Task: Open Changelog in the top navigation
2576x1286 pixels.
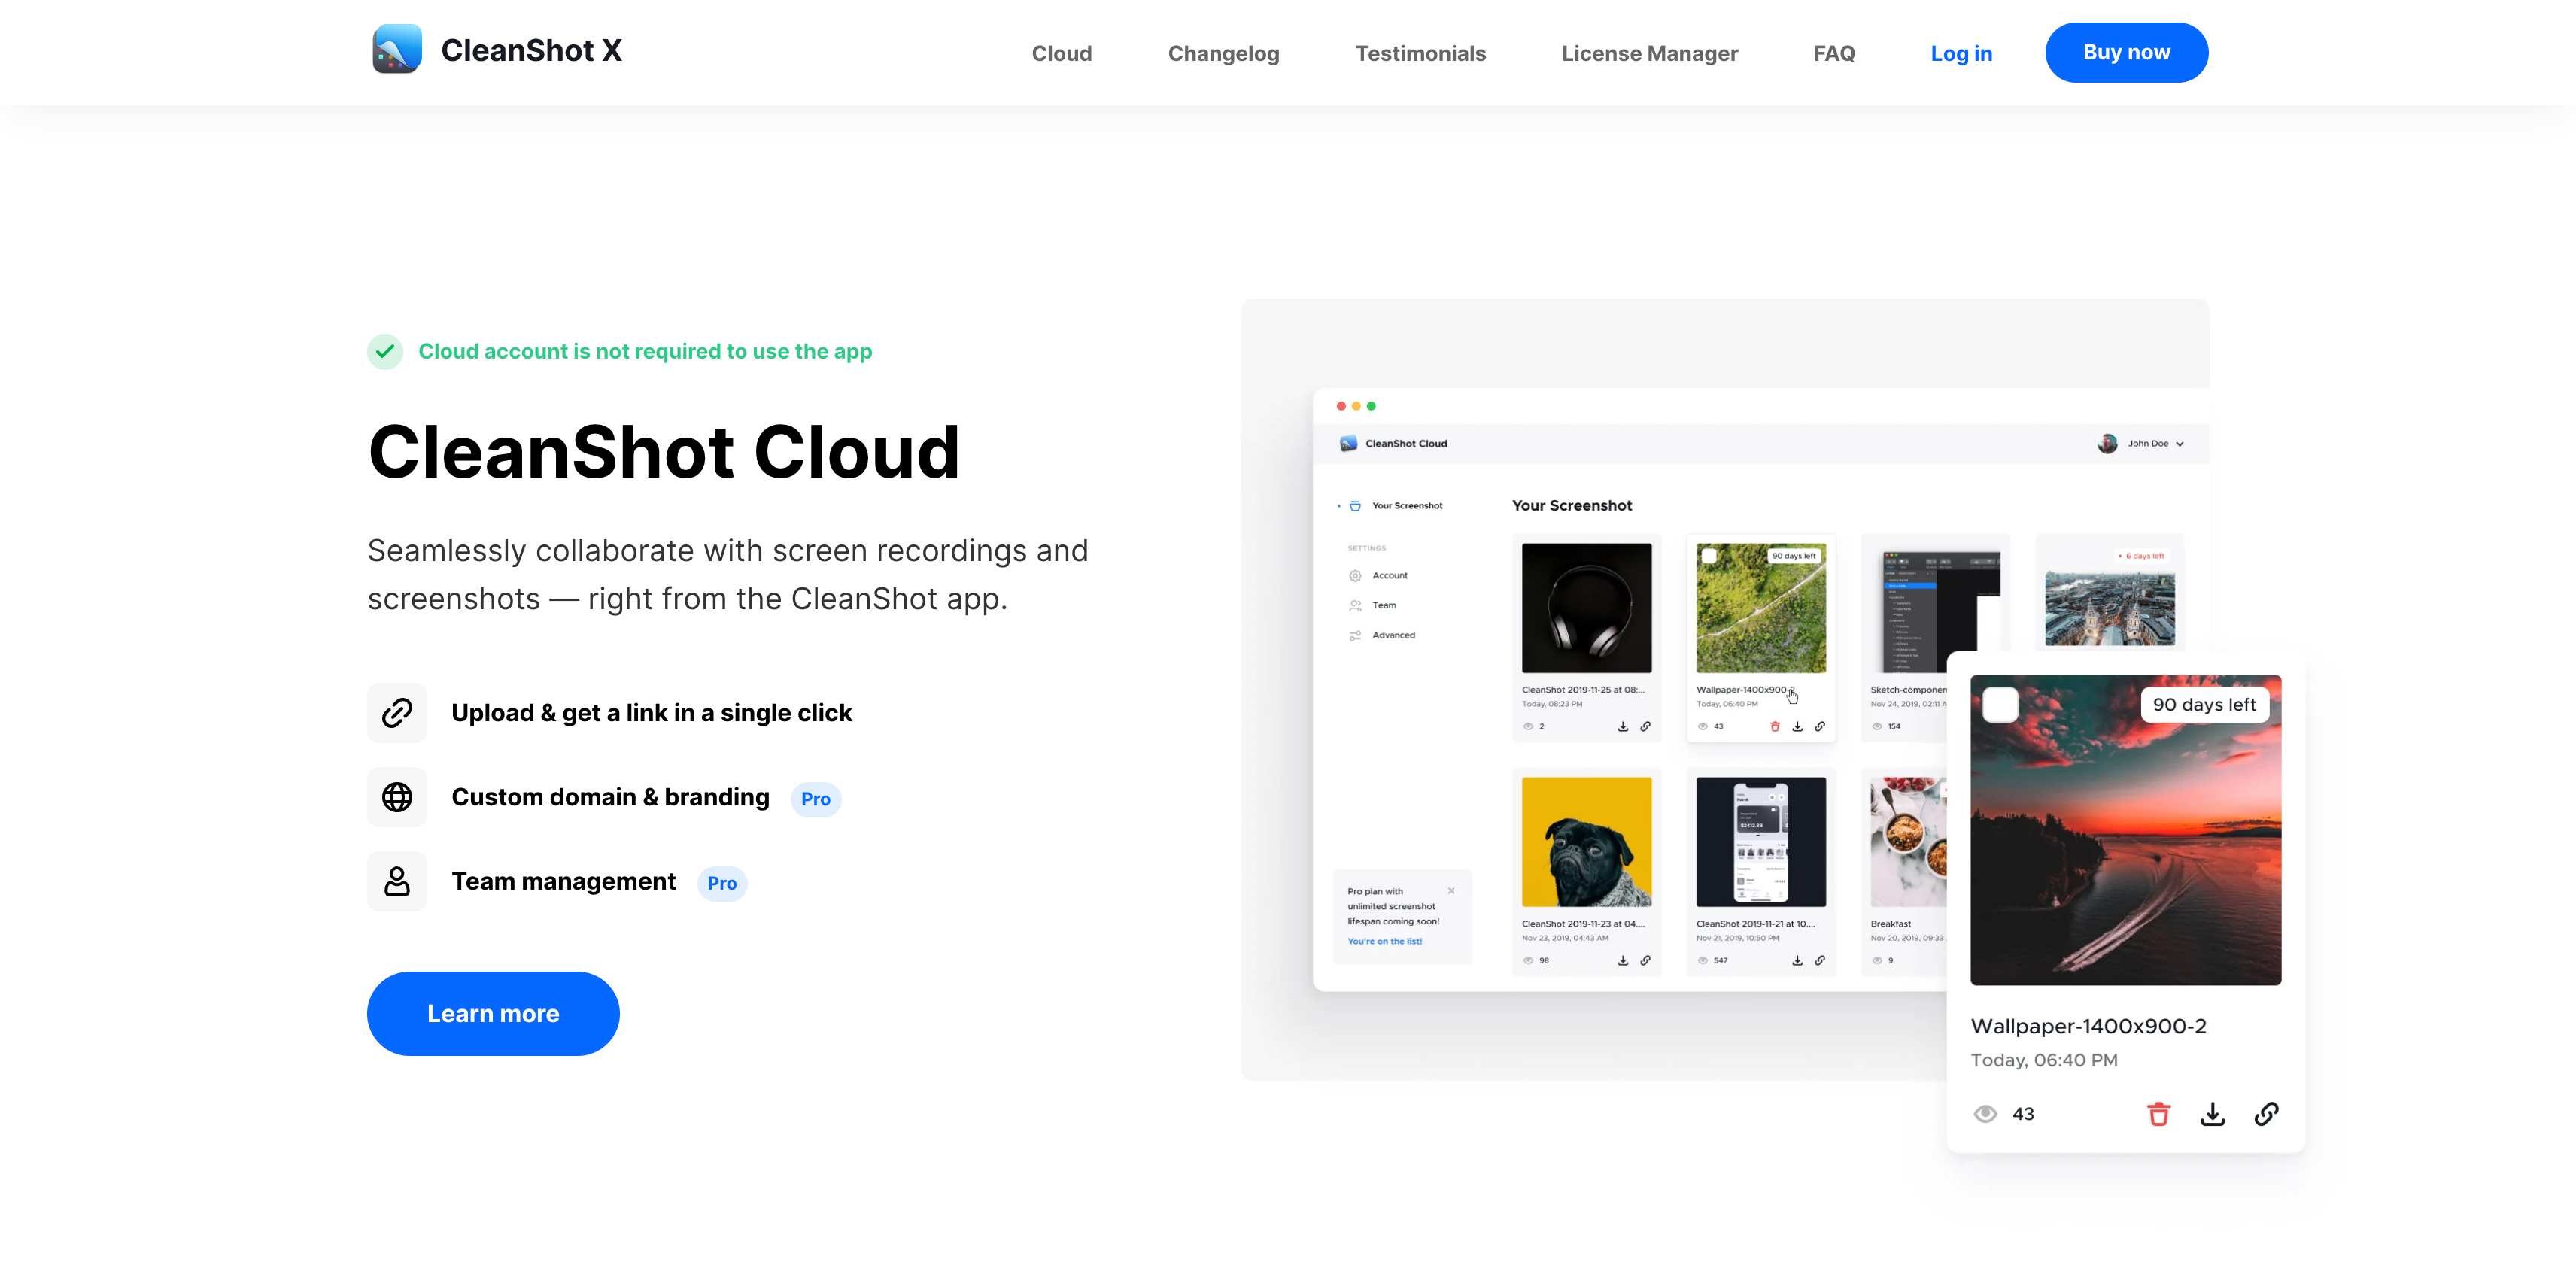Action: [x=1224, y=53]
